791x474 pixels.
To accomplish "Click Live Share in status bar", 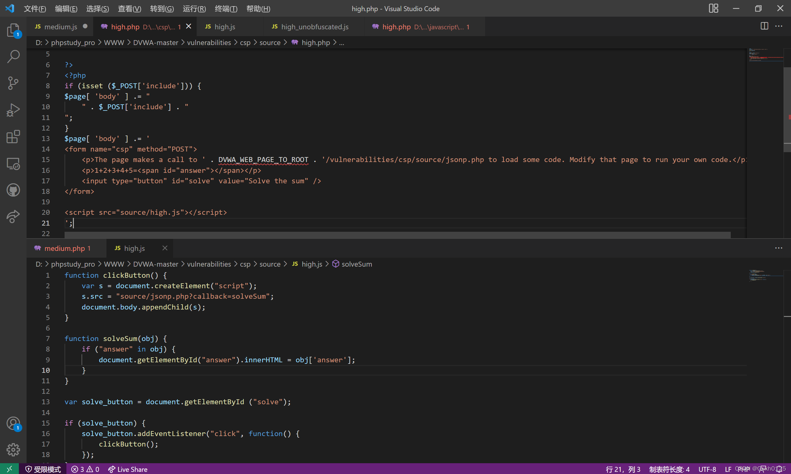I will tap(128, 469).
